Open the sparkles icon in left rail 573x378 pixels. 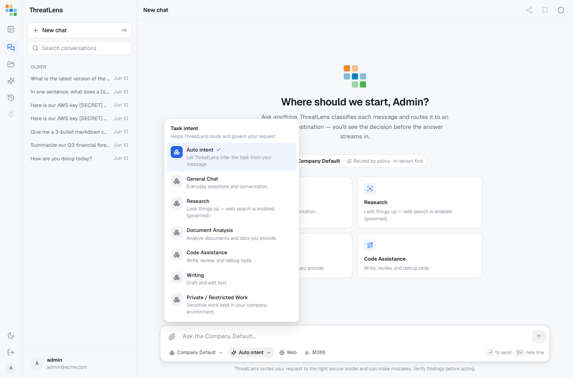[x=11, y=81]
